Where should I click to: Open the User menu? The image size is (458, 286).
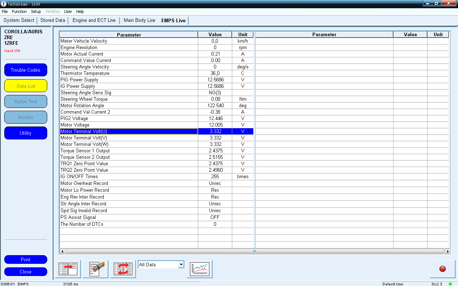click(68, 11)
